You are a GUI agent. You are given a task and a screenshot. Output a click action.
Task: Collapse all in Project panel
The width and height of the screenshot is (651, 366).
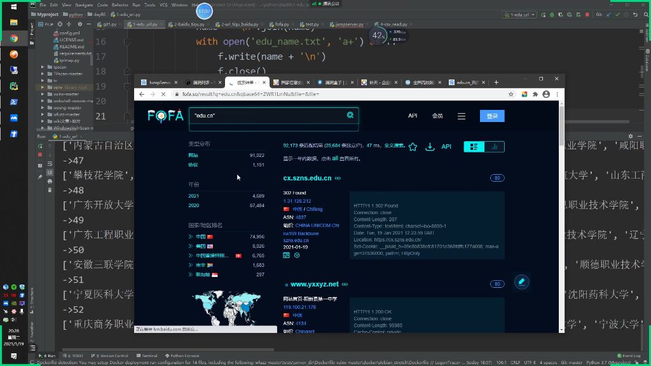pyautogui.click(x=69, y=25)
